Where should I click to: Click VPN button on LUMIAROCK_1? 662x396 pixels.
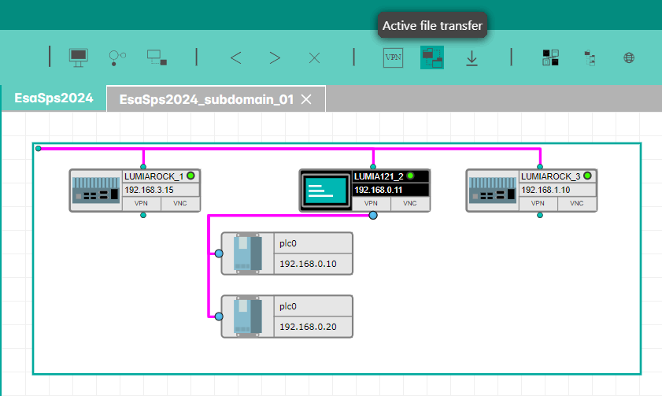click(142, 203)
